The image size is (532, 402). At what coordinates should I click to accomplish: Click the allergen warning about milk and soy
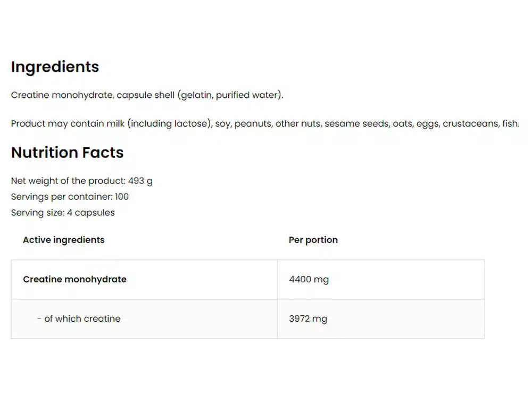point(265,123)
